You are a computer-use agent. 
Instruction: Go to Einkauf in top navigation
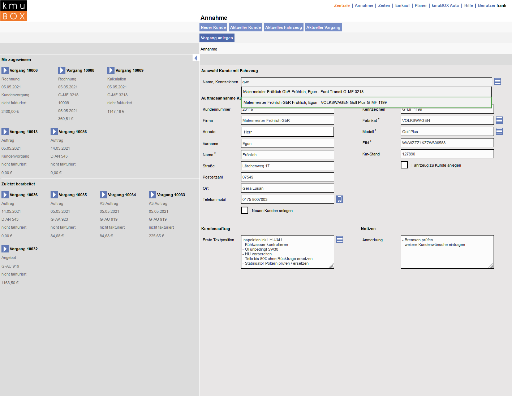(x=402, y=5)
